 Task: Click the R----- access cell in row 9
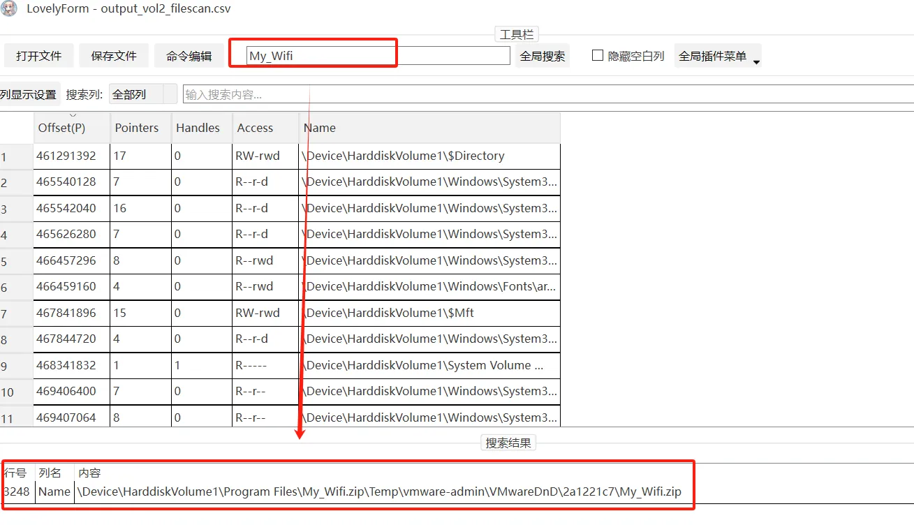pyautogui.click(x=265, y=365)
